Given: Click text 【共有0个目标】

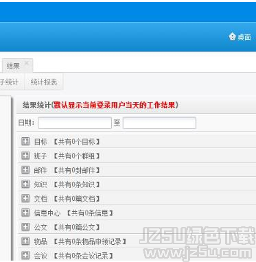Looking at the screenshot, I should point(77,142).
